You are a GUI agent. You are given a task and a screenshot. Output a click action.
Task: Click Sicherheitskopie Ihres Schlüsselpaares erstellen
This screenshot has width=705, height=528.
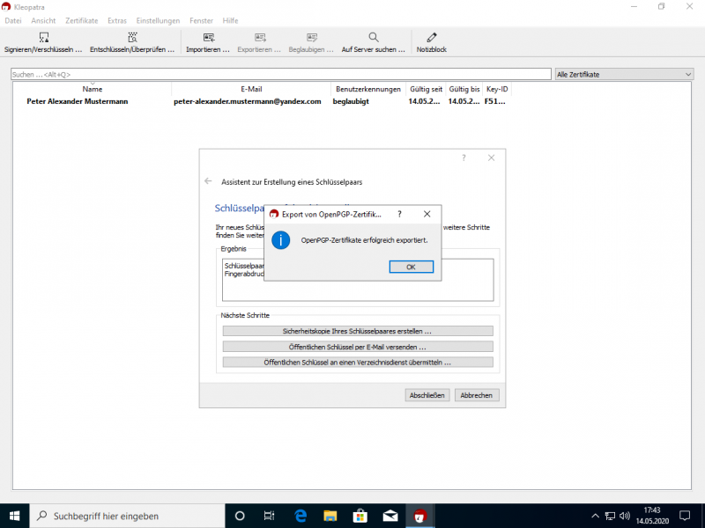click(x=357, y=331)
